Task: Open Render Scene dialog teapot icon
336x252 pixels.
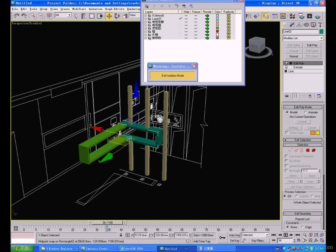Action: pos(302,16)
